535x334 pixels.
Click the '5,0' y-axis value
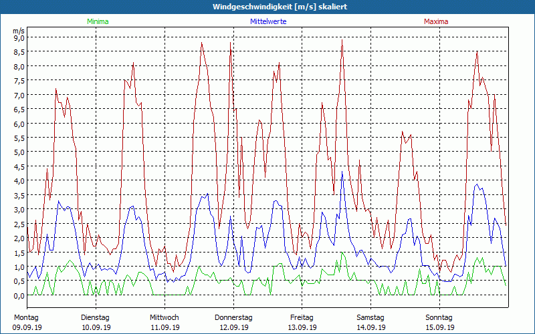tap(19, 152)
